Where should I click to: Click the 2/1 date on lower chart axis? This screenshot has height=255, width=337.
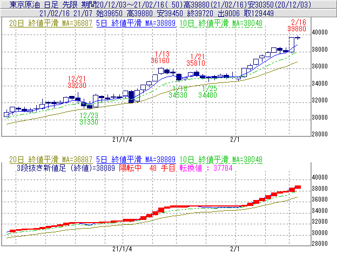tap(235, 249)
